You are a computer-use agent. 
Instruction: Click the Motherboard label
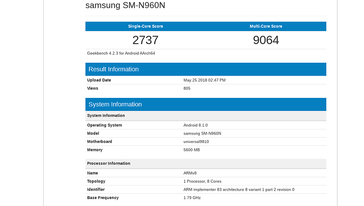(x=99, y=142)
